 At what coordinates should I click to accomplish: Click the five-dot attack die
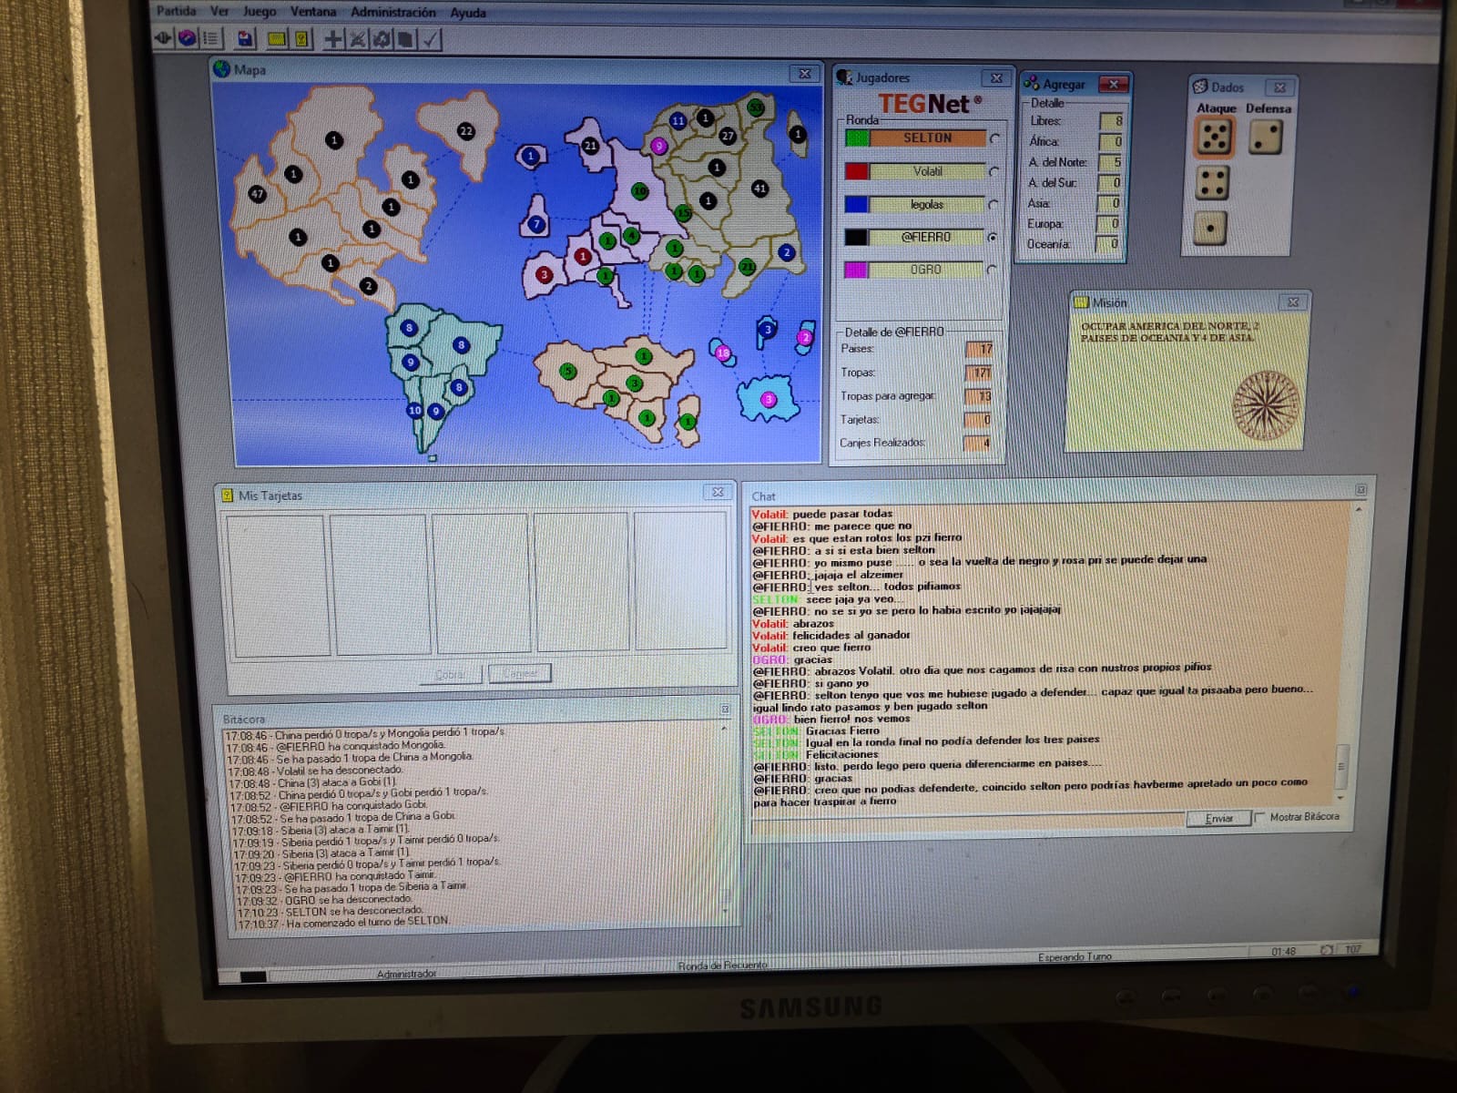coord(1214,138)
